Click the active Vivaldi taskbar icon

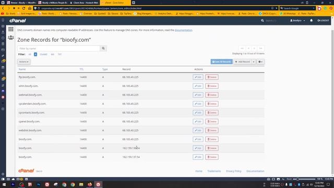(98, 184)
